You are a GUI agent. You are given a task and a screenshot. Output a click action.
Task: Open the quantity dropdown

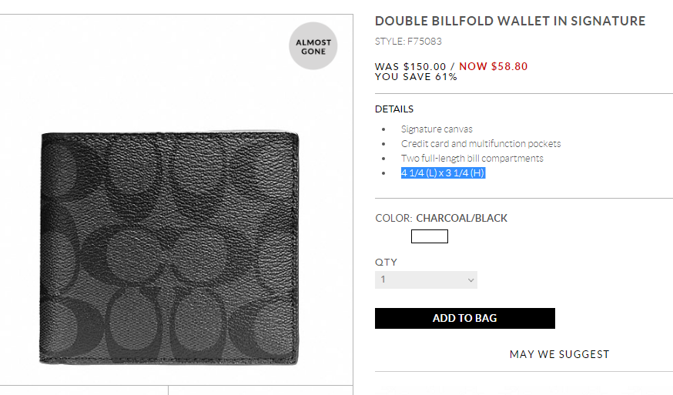pyautogui.click(x=426, y=280)
